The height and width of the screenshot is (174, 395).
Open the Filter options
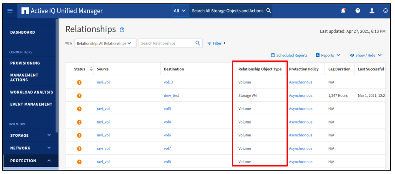point(216,43)
